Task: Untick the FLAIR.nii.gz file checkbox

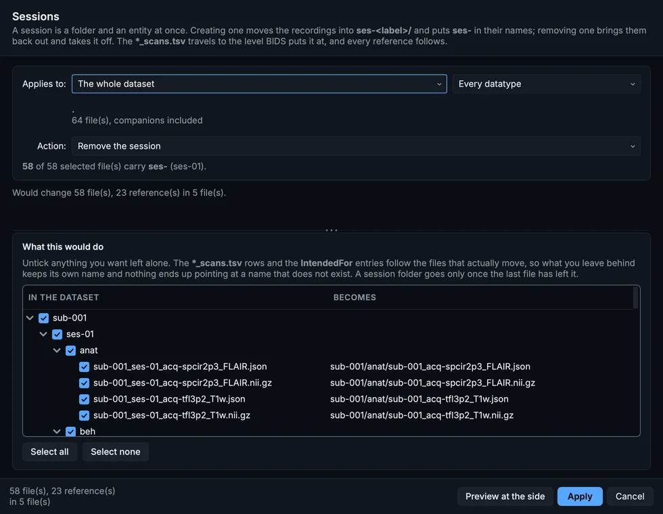Action: click(x=84, y=383)
